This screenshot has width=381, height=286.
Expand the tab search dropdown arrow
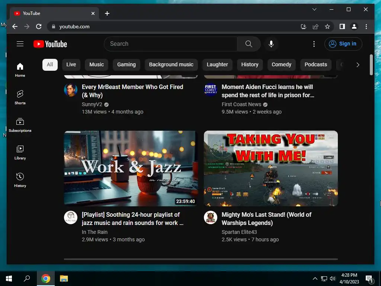pos(314,9)
